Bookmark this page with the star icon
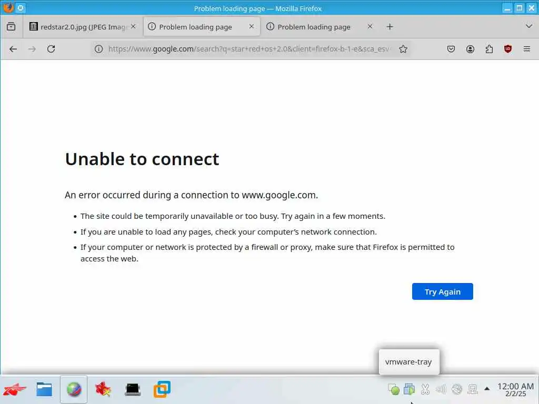The image size is (539, 404). coord(403,49)
